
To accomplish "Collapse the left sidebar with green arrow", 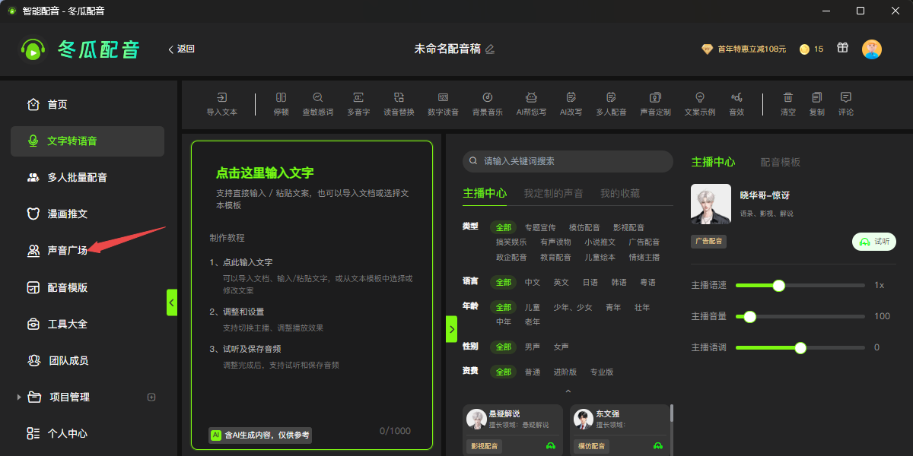I will (x=172, y=302).
